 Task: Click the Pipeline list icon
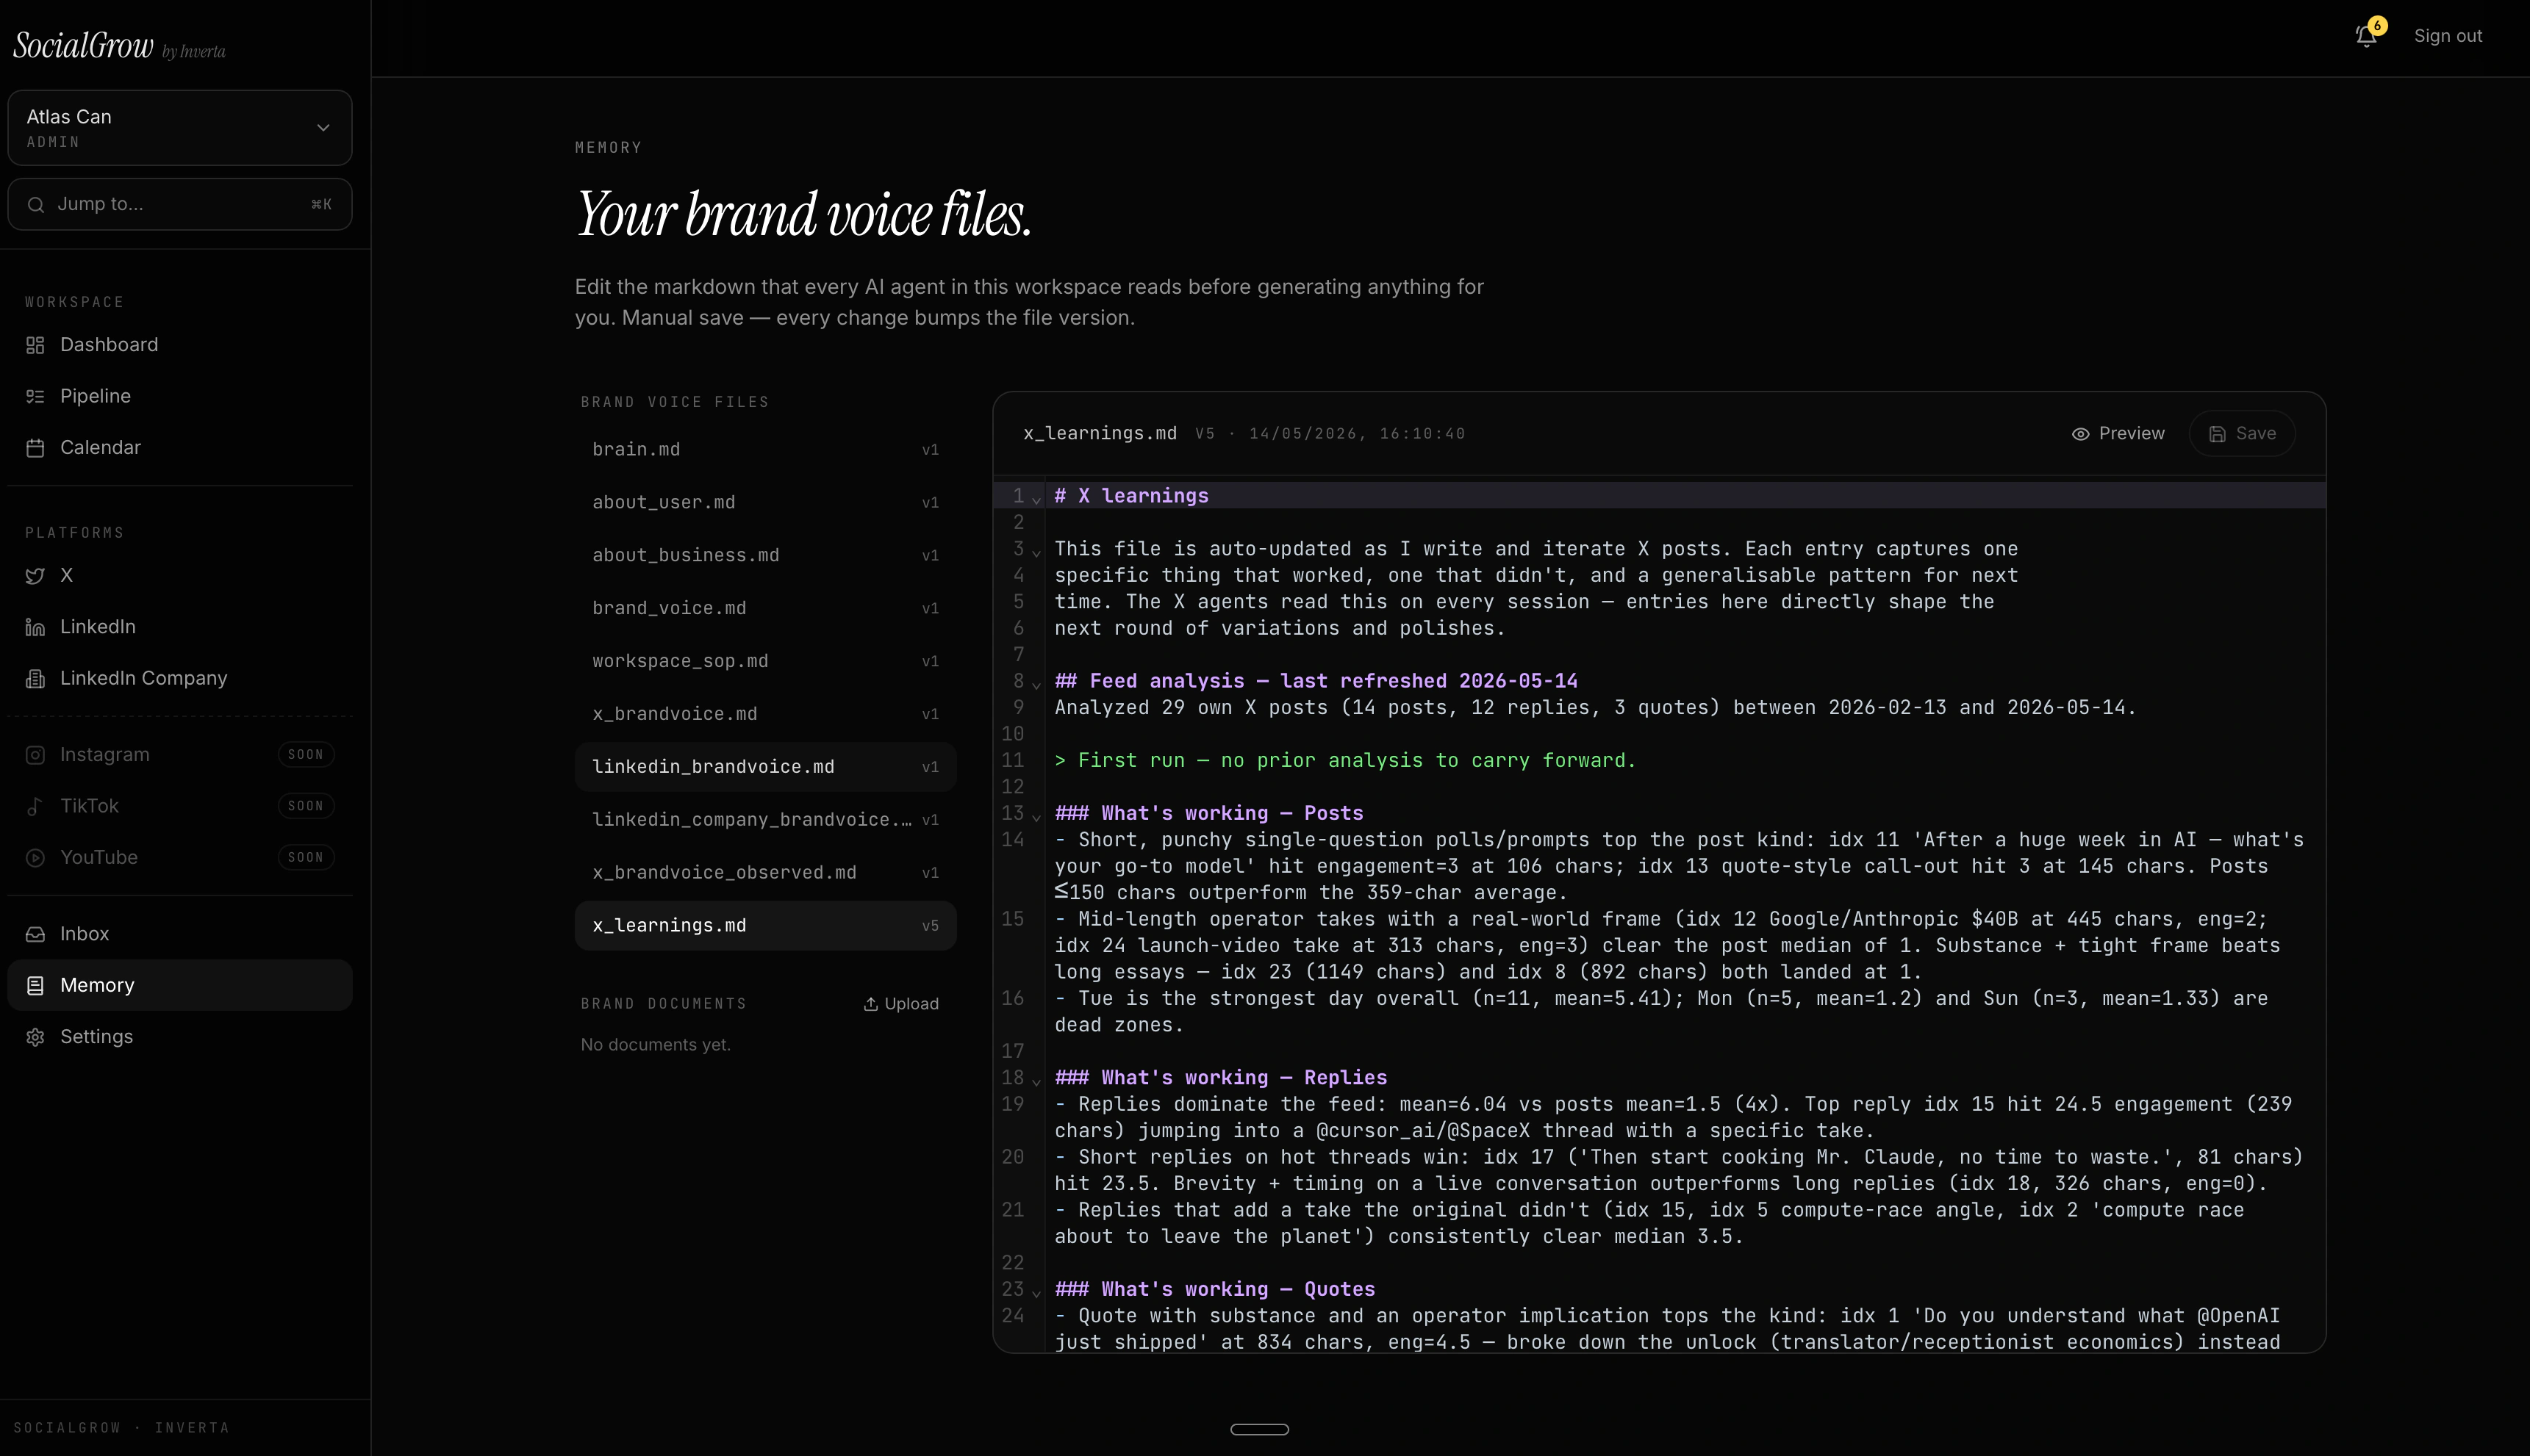click(x=35, y=396)
